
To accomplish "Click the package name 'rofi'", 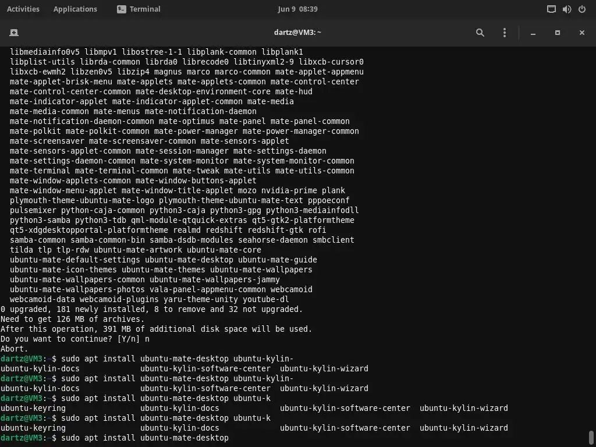I will (x=317, y=230).
